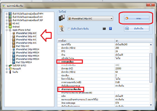Screen dimensions: 157x111
Task: Click the การตั้งค่า column header
Action: [86, 41]
